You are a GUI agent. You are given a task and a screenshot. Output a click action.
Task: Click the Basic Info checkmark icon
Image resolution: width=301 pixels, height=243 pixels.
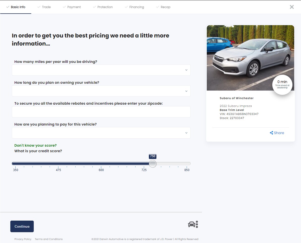coord(8,7)
